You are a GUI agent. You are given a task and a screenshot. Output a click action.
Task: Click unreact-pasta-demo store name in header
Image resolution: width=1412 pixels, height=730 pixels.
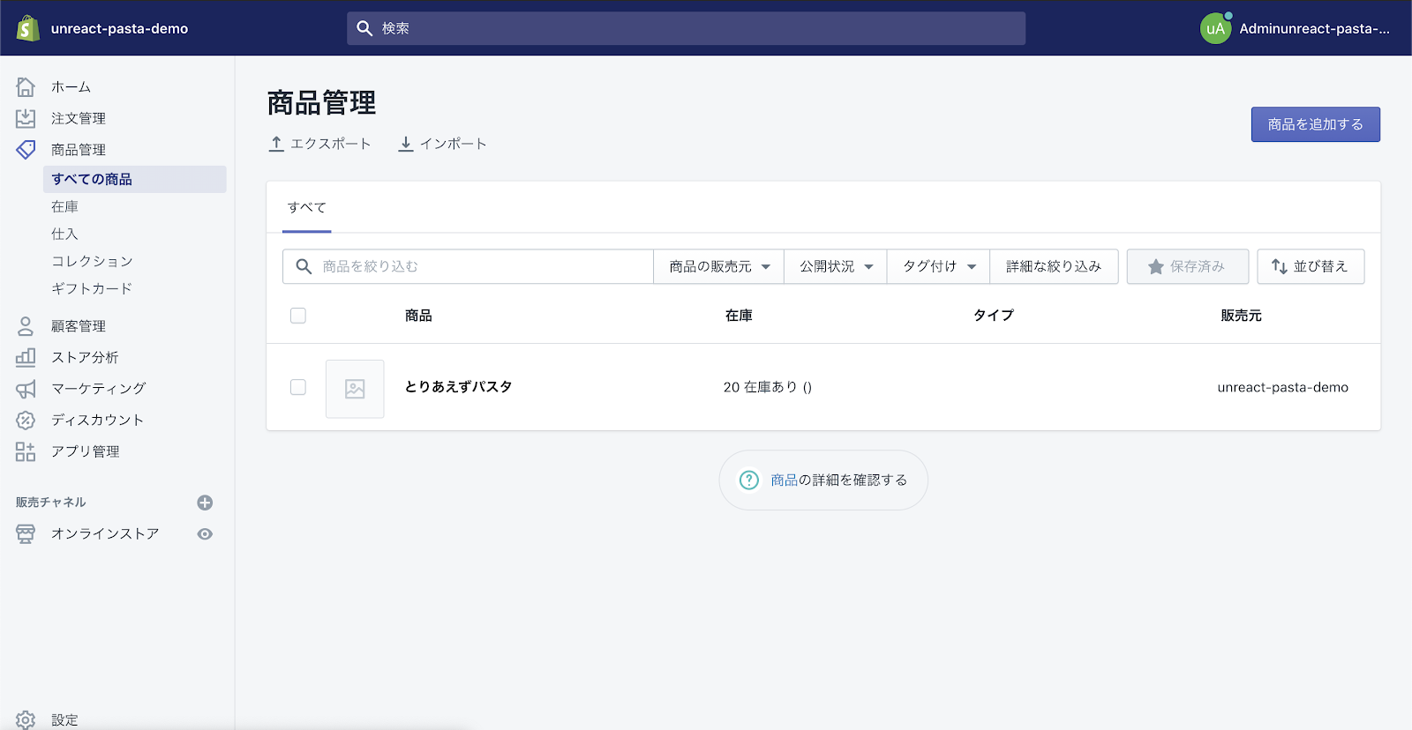click(x=119, y=28)
